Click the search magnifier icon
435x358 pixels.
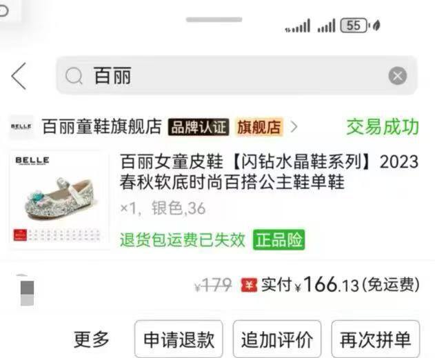(x=74, y=76)
